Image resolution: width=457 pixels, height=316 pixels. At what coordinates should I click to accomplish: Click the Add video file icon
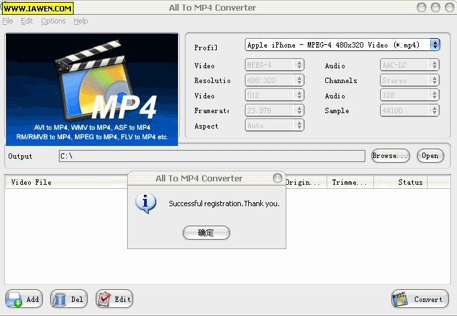15,299
